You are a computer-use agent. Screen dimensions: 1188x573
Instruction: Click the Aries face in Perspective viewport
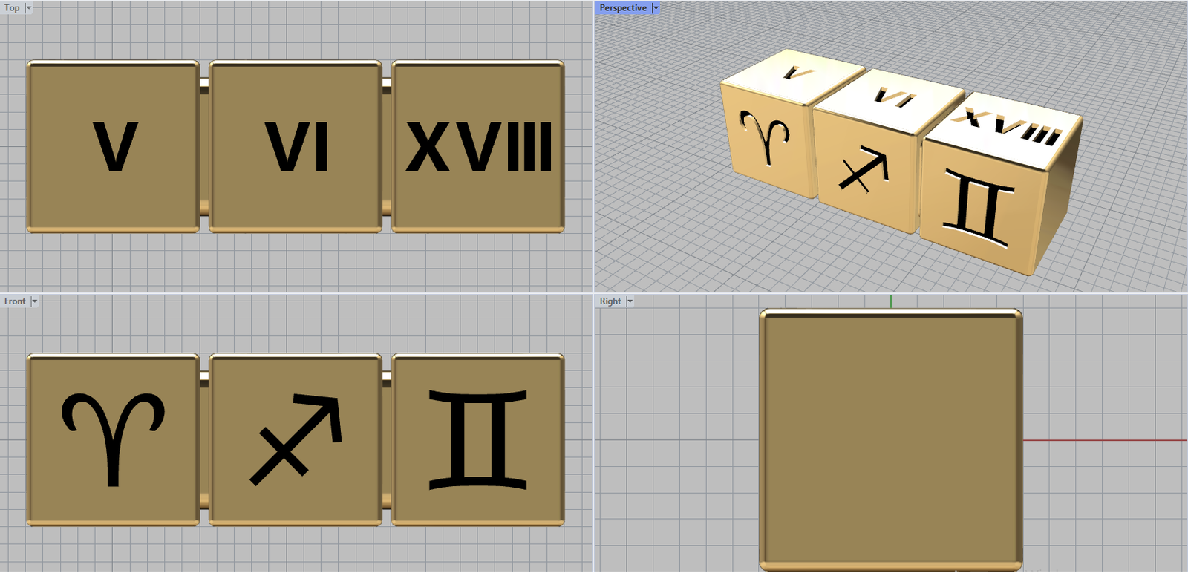pyautogui.click(x=765, y=140)
